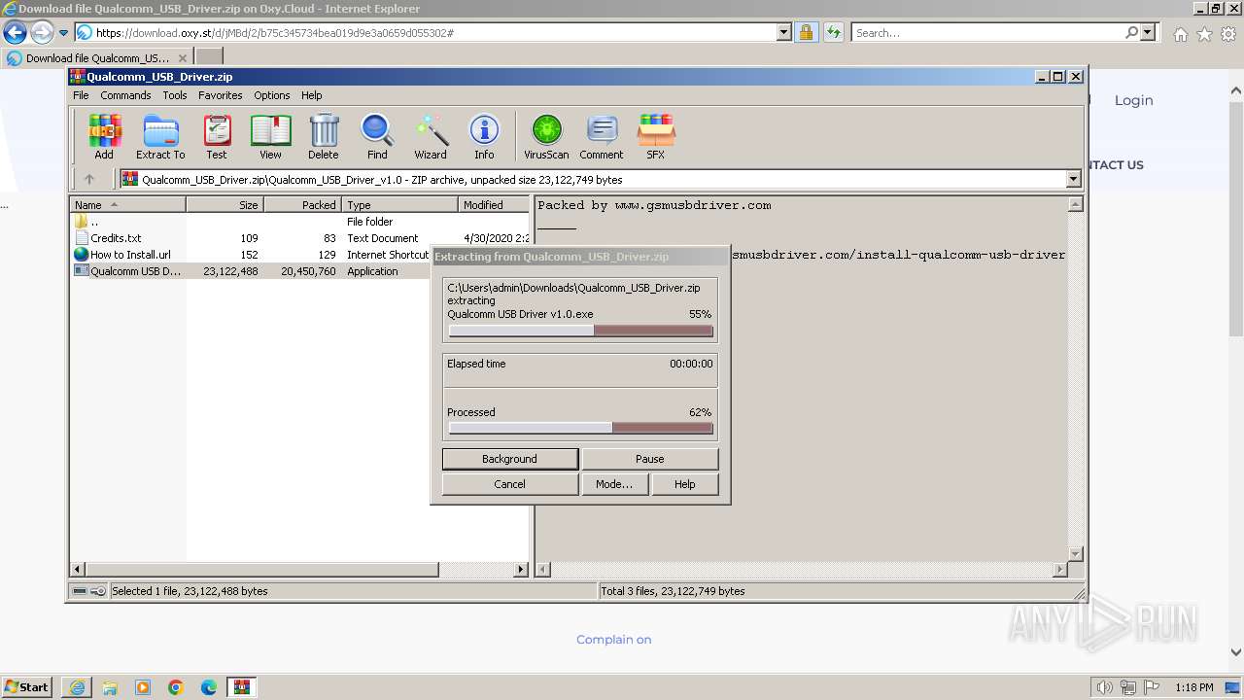This screenshot has height=700, width=1244.
Task: Click the Pause extraction button
Action: (649, 459)
